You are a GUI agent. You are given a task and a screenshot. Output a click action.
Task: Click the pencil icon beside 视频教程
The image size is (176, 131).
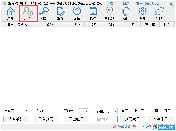click(115, 127)
